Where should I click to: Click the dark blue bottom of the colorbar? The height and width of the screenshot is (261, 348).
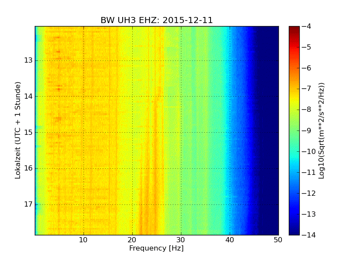coord(294,229)
